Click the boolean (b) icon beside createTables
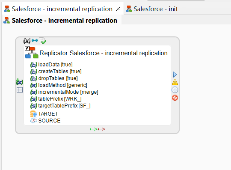This screenshot has width=231, height=170. click(x=34, y=72)
